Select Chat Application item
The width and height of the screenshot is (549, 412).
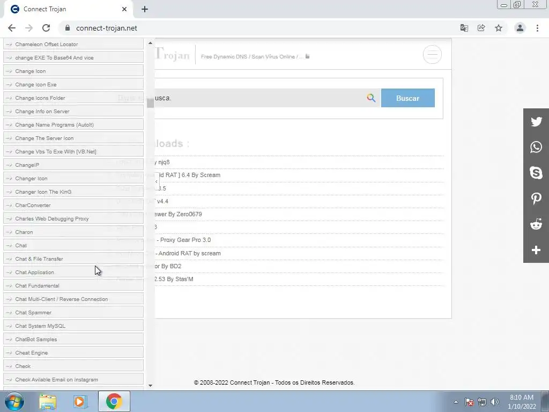tap(73, 272)
